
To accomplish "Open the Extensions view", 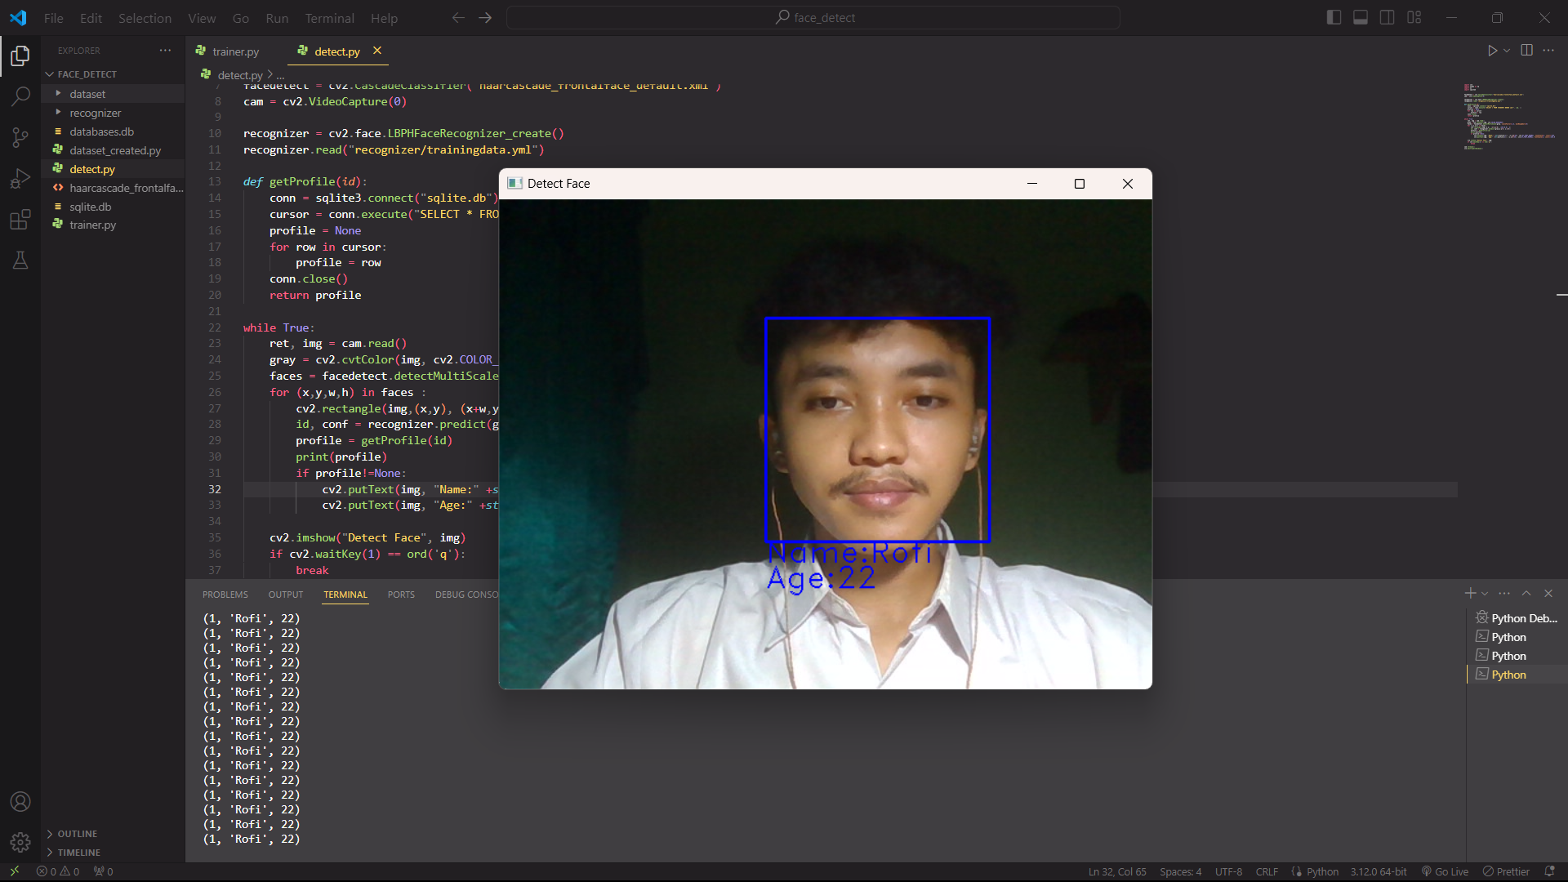I will tap(20, 220).
